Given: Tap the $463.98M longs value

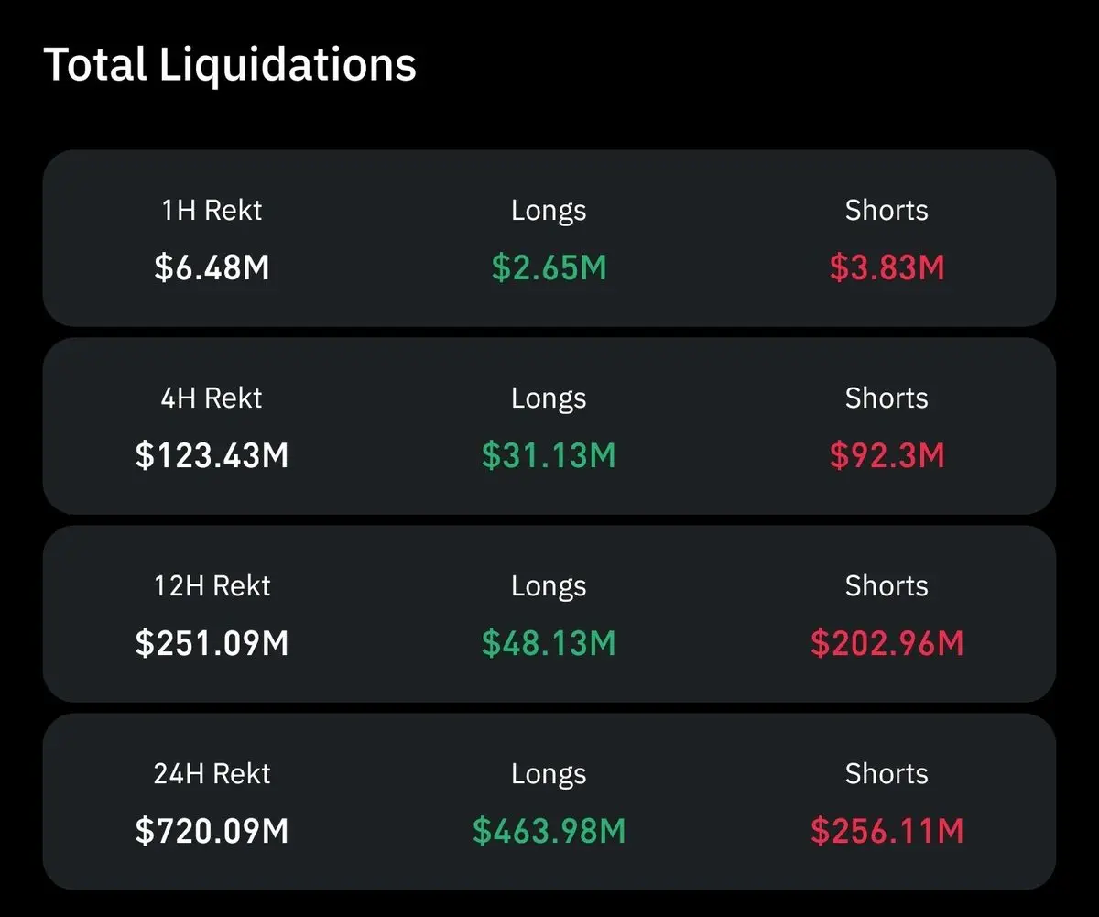Looking at the screenshot, I should tap(549, 831).
